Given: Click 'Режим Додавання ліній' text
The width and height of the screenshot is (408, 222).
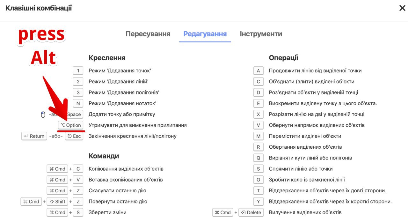Looking at the screenshot, I should point(119,82).
